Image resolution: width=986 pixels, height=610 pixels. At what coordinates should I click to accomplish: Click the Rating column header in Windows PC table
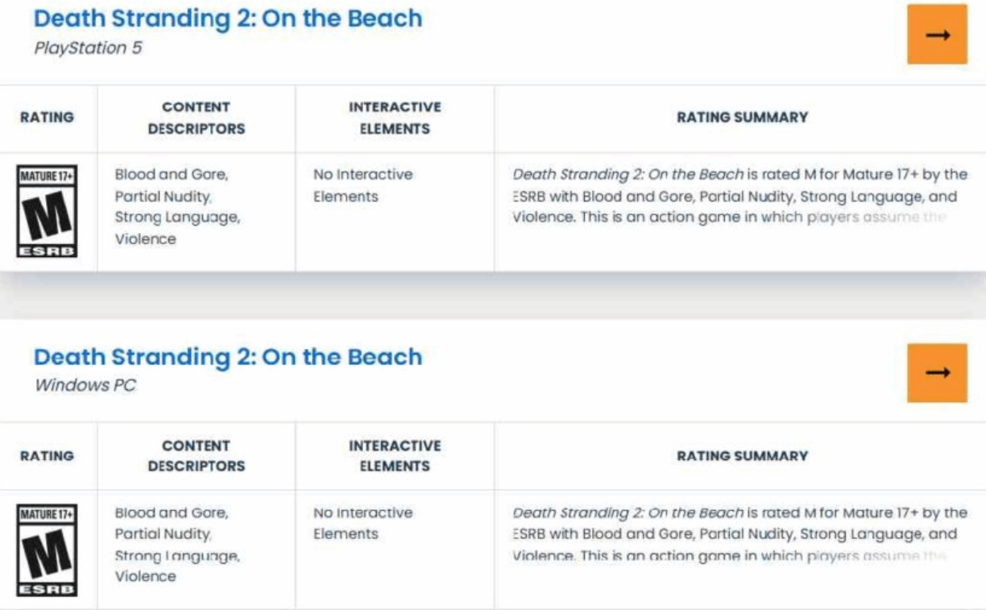coord(47,456)
